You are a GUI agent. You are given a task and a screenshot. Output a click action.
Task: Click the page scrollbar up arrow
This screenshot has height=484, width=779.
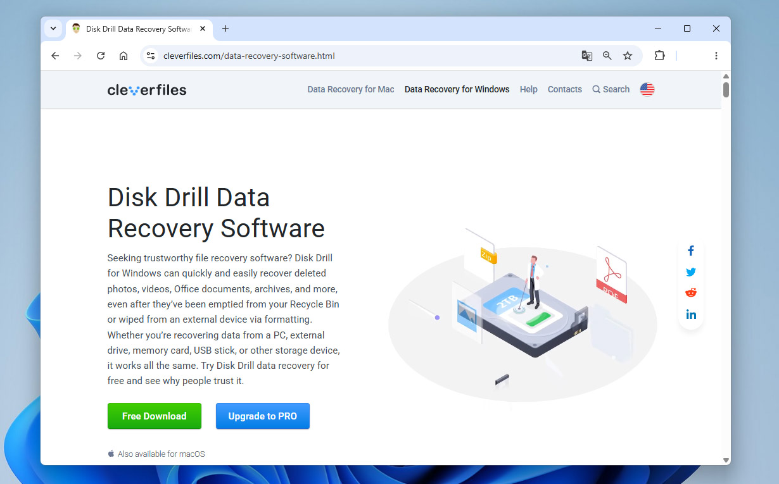[x=726, y=77]
